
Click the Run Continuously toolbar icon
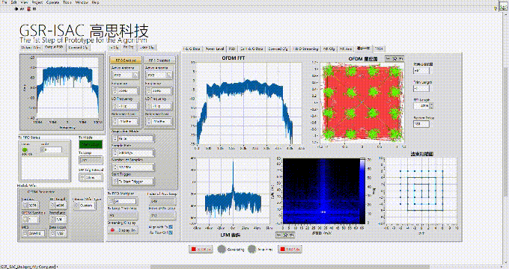pyautogui.click(x=22, y=9)
